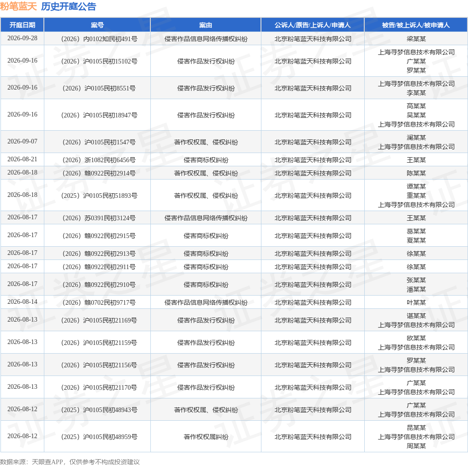Select the 历史开庭公告 heading

(x=69, y=6)
